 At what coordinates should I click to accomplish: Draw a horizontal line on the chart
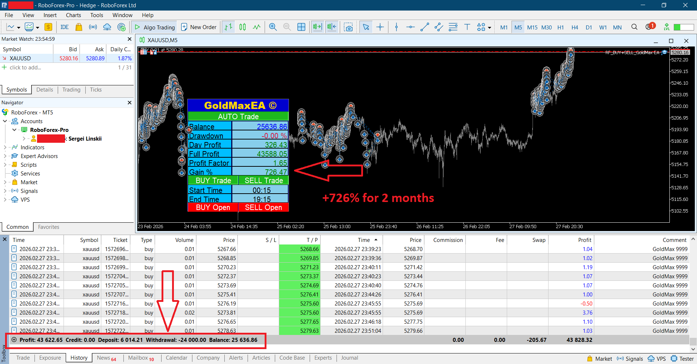coord(411,27)
